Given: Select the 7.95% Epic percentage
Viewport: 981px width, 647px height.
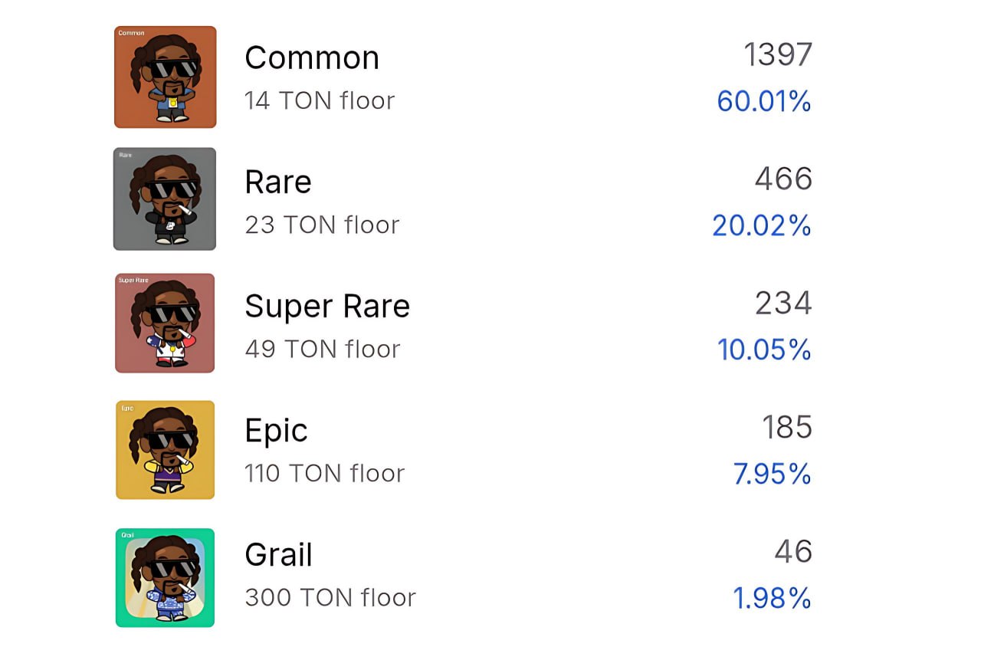Looking at the screenshot, I should pos(772,474).
